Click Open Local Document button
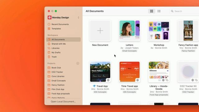Viewport: 199px width, 112px height. pos(63,102)
